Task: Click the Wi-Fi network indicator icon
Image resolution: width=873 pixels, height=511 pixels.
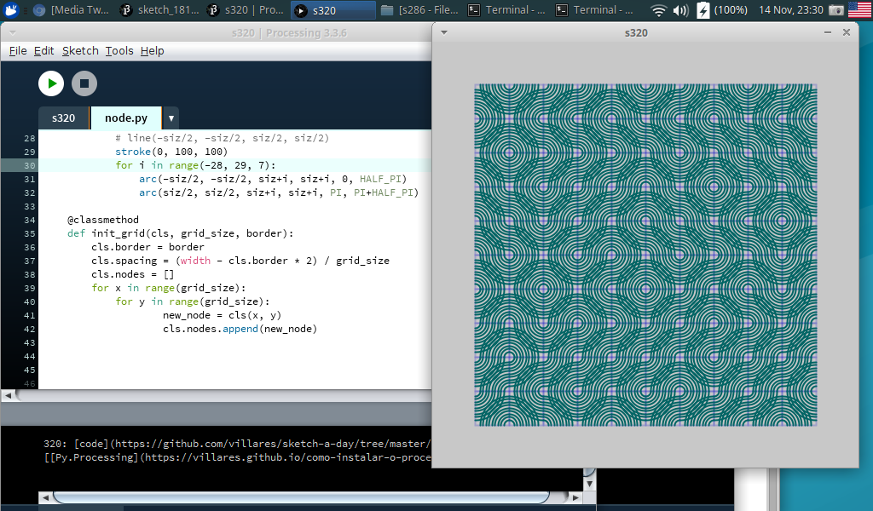Action: 659,10
